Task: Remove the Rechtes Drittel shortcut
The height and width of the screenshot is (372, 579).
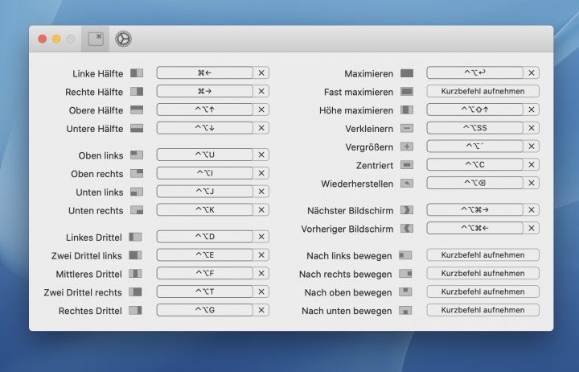Action: 261,310
